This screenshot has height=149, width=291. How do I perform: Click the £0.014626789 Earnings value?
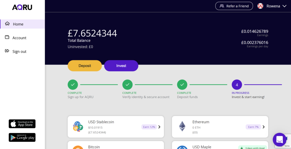tap(255, 31)
